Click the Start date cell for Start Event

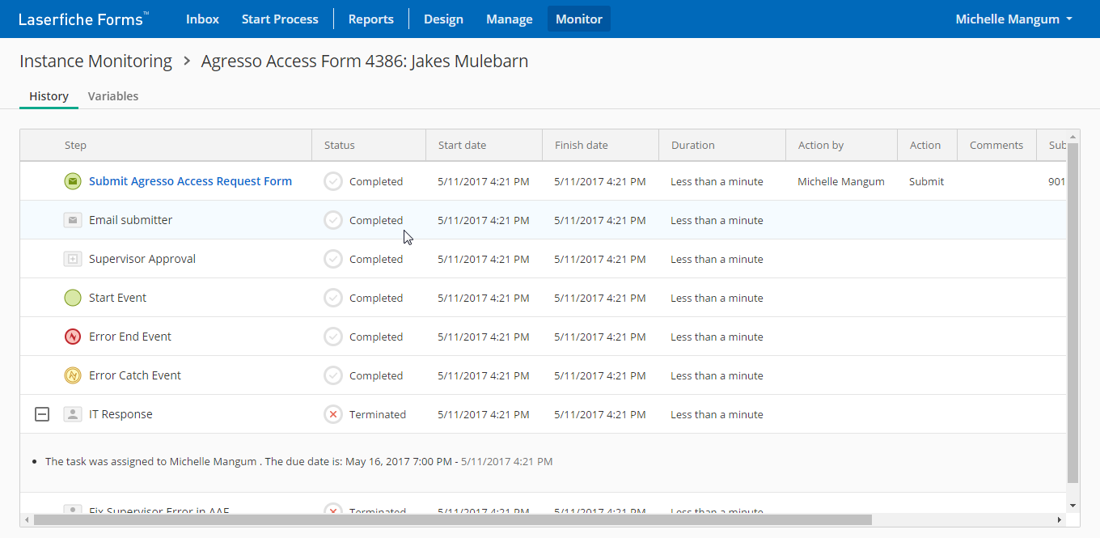(484, 298)
